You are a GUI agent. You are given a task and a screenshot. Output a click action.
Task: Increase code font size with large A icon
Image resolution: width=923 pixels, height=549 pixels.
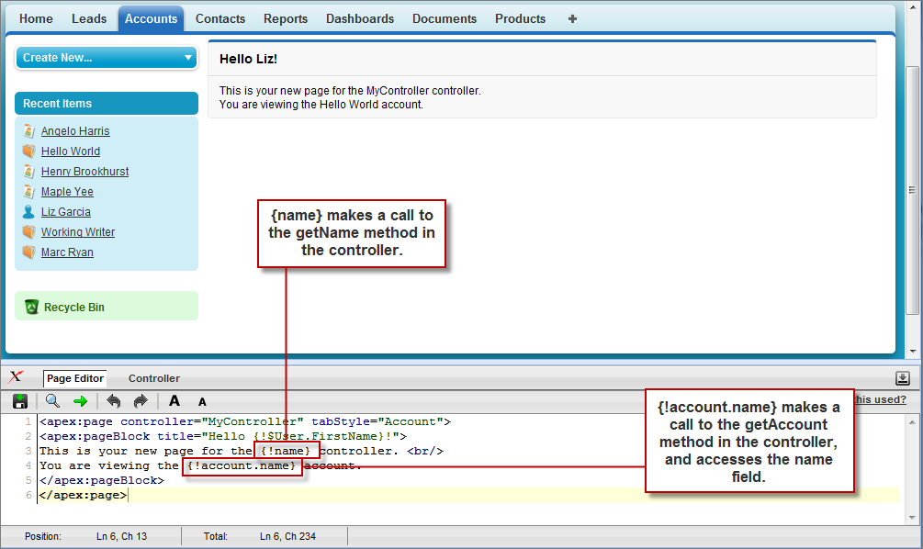pyautogui.click(x=174, y=401)
